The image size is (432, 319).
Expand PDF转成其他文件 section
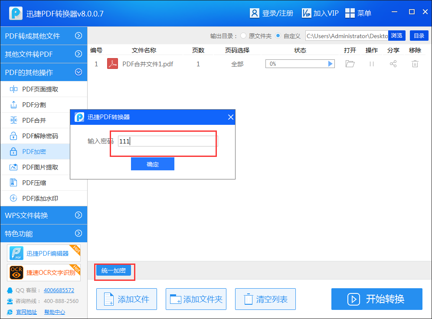(x=43, y=36)
